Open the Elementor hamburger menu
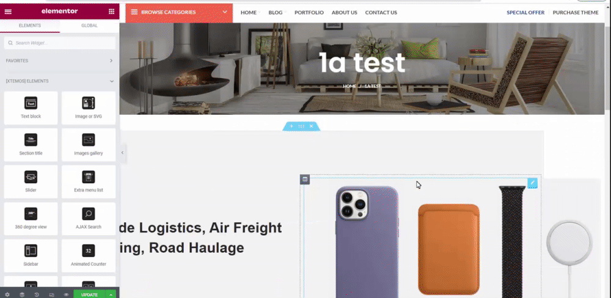 pos(8,11)
